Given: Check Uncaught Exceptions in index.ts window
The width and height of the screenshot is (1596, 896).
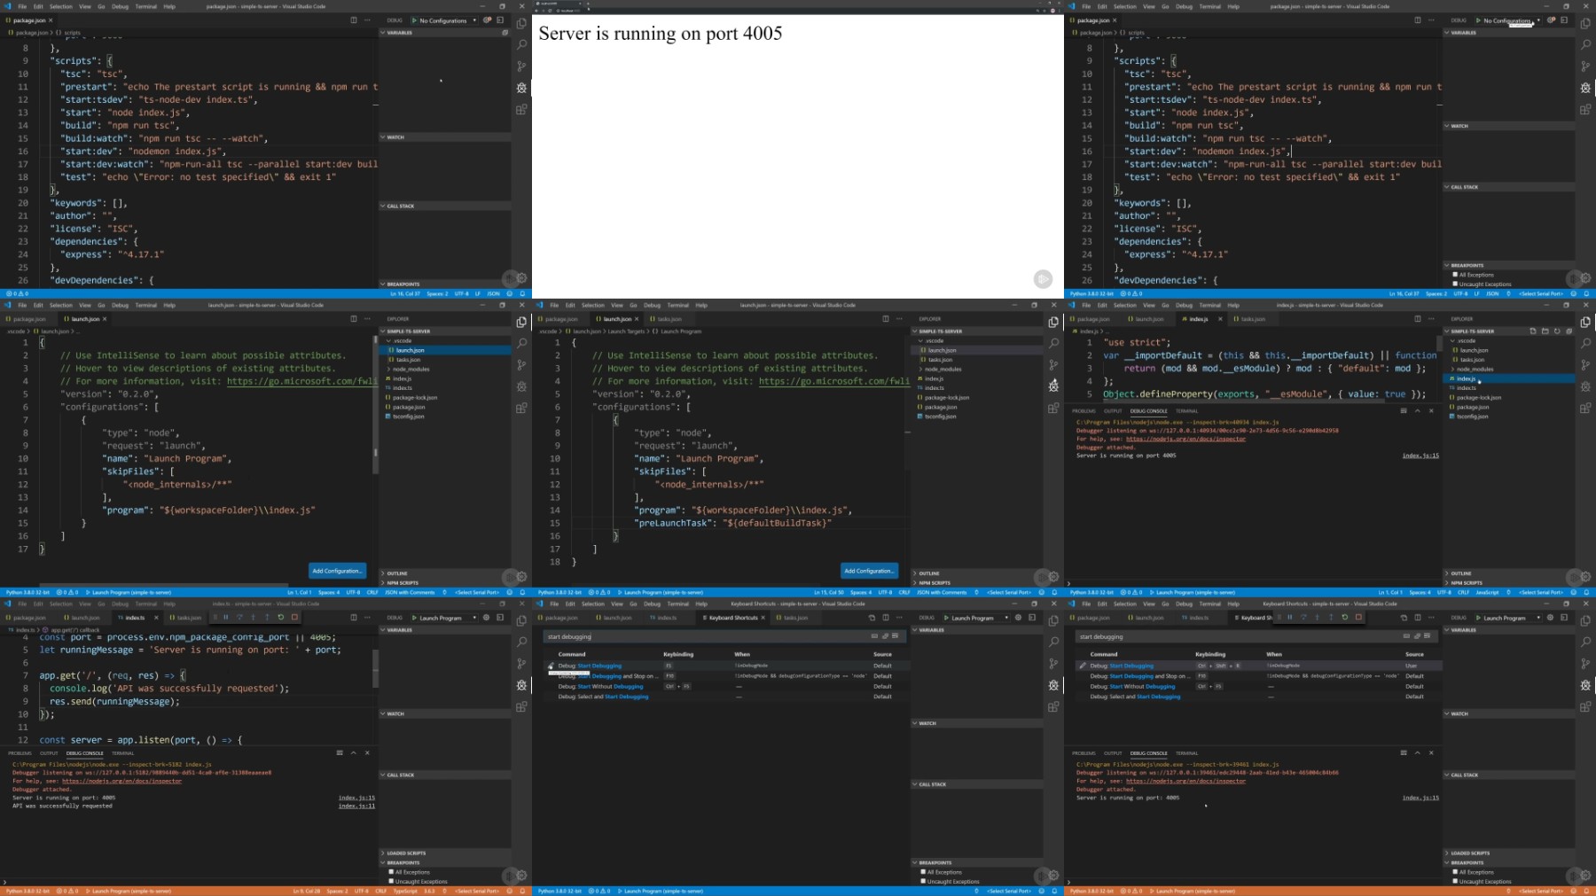Looking at the screenshot, I should pyautogui.click(x=391, y=881).
